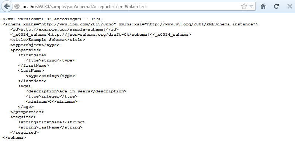Click the XML declaration version line
Screen dimensions: 295x141
52,19
